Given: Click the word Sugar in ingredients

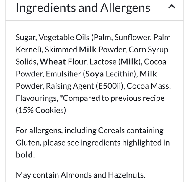Looking at the screenshot, I should [26, 38].
